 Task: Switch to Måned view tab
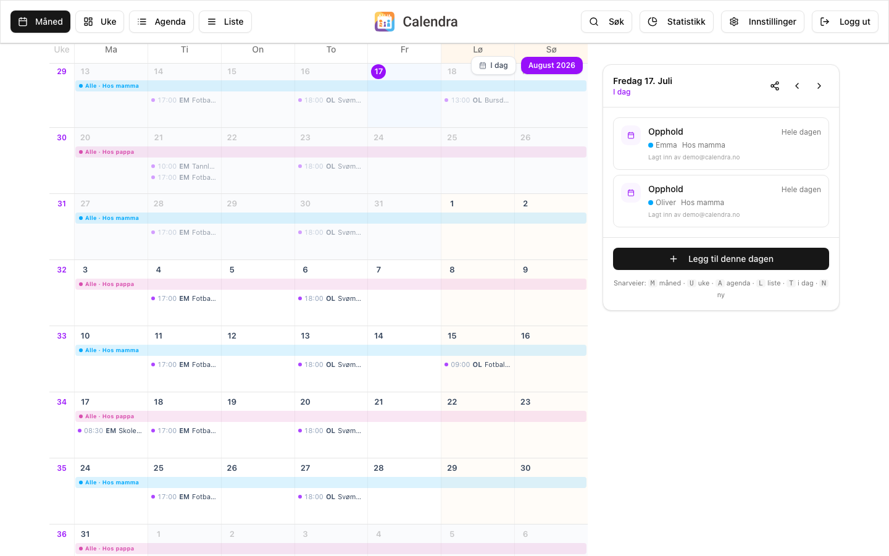[x=40, y=22]
